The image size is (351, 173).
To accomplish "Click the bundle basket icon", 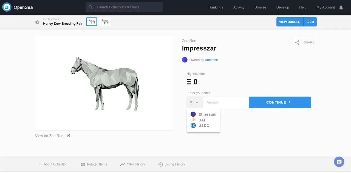I will (37, 22).
